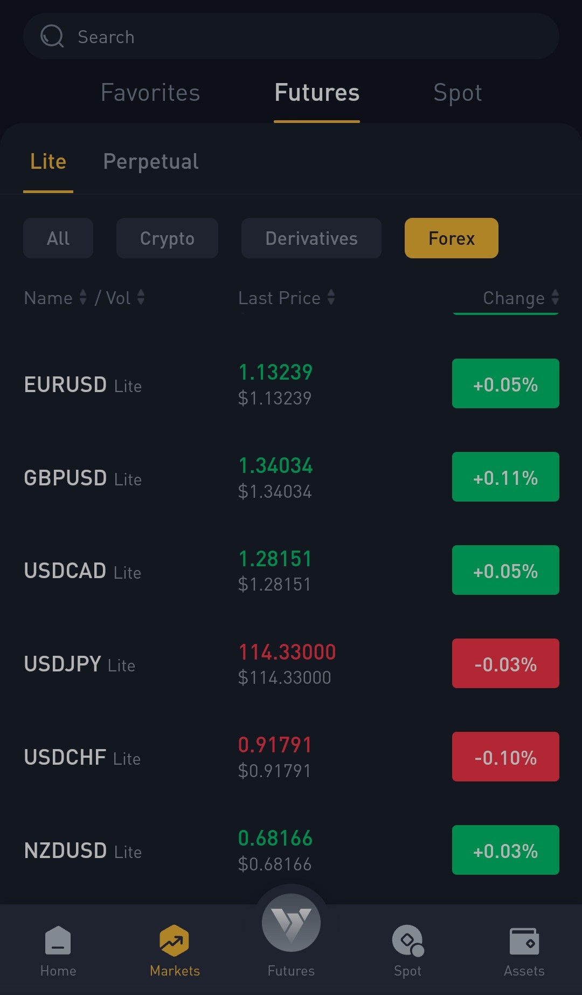Open the Home icon in bottom bar
582x995 pixels.
pyautogui.click(x=58, y=941)
